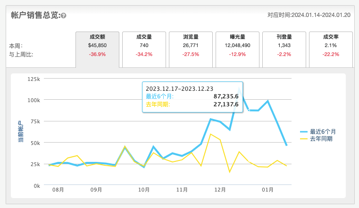Click the 对应时间 date range text
The height and width of the screenshot is (208, 359).
pyautogui.click(x=309, y=15)
